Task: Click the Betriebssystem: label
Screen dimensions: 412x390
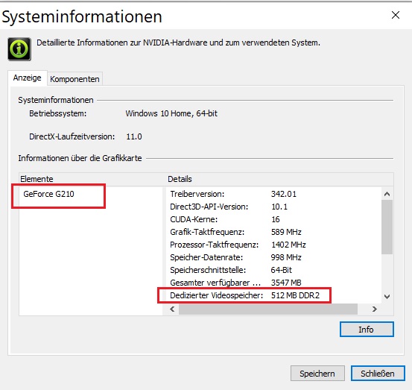Action: 58,113
